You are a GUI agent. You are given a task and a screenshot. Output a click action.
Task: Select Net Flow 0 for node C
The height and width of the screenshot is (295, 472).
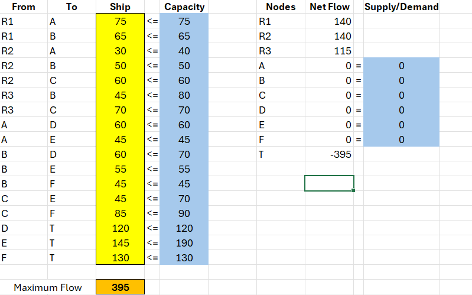coord(329,95)
